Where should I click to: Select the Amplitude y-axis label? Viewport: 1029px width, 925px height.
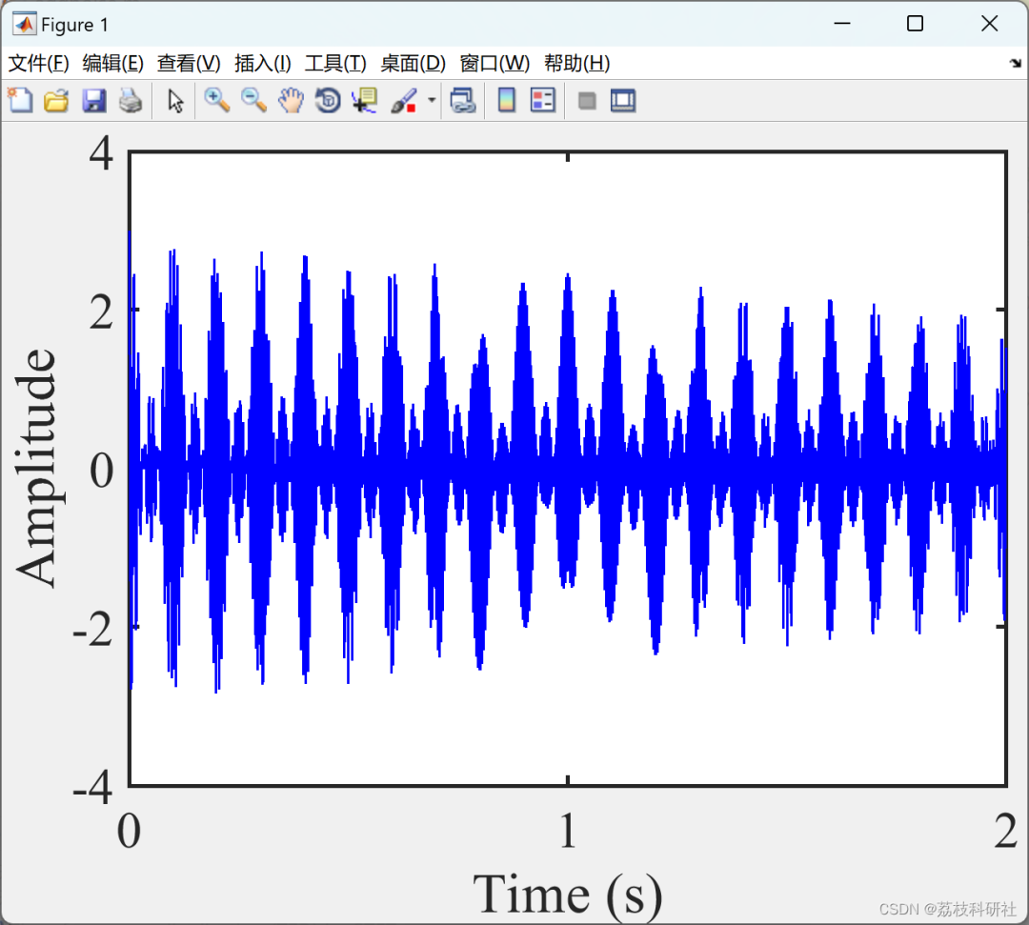[x=38, y=467]
